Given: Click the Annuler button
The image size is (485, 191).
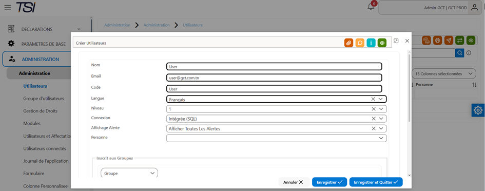Looking at the screenshot, I should click(x=294, y=182).
